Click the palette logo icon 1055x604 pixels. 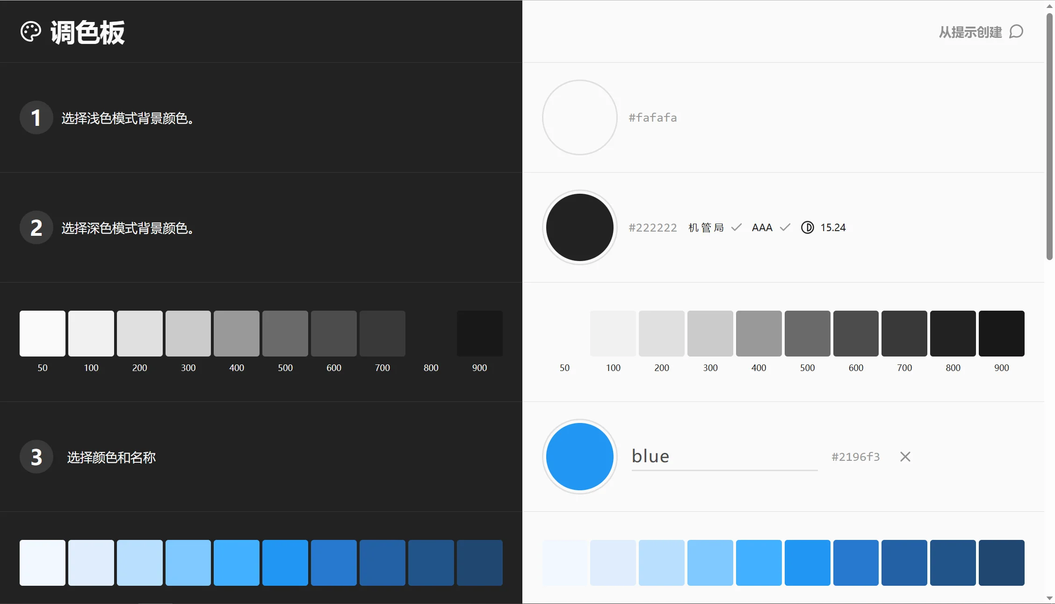point(32,31)
